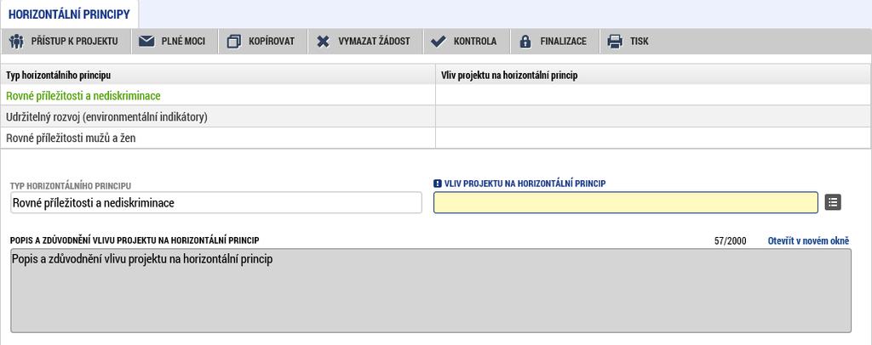Click the Finalizace toolbar button label
Image resolution: width=872 pixels, height=345 pixels.
pos(564,42)
